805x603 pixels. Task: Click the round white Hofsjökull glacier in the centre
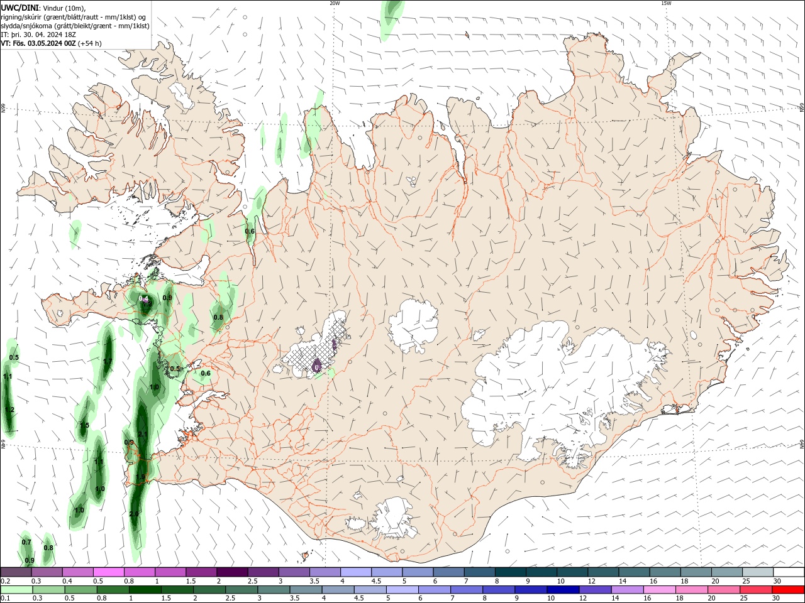(413, 327)
